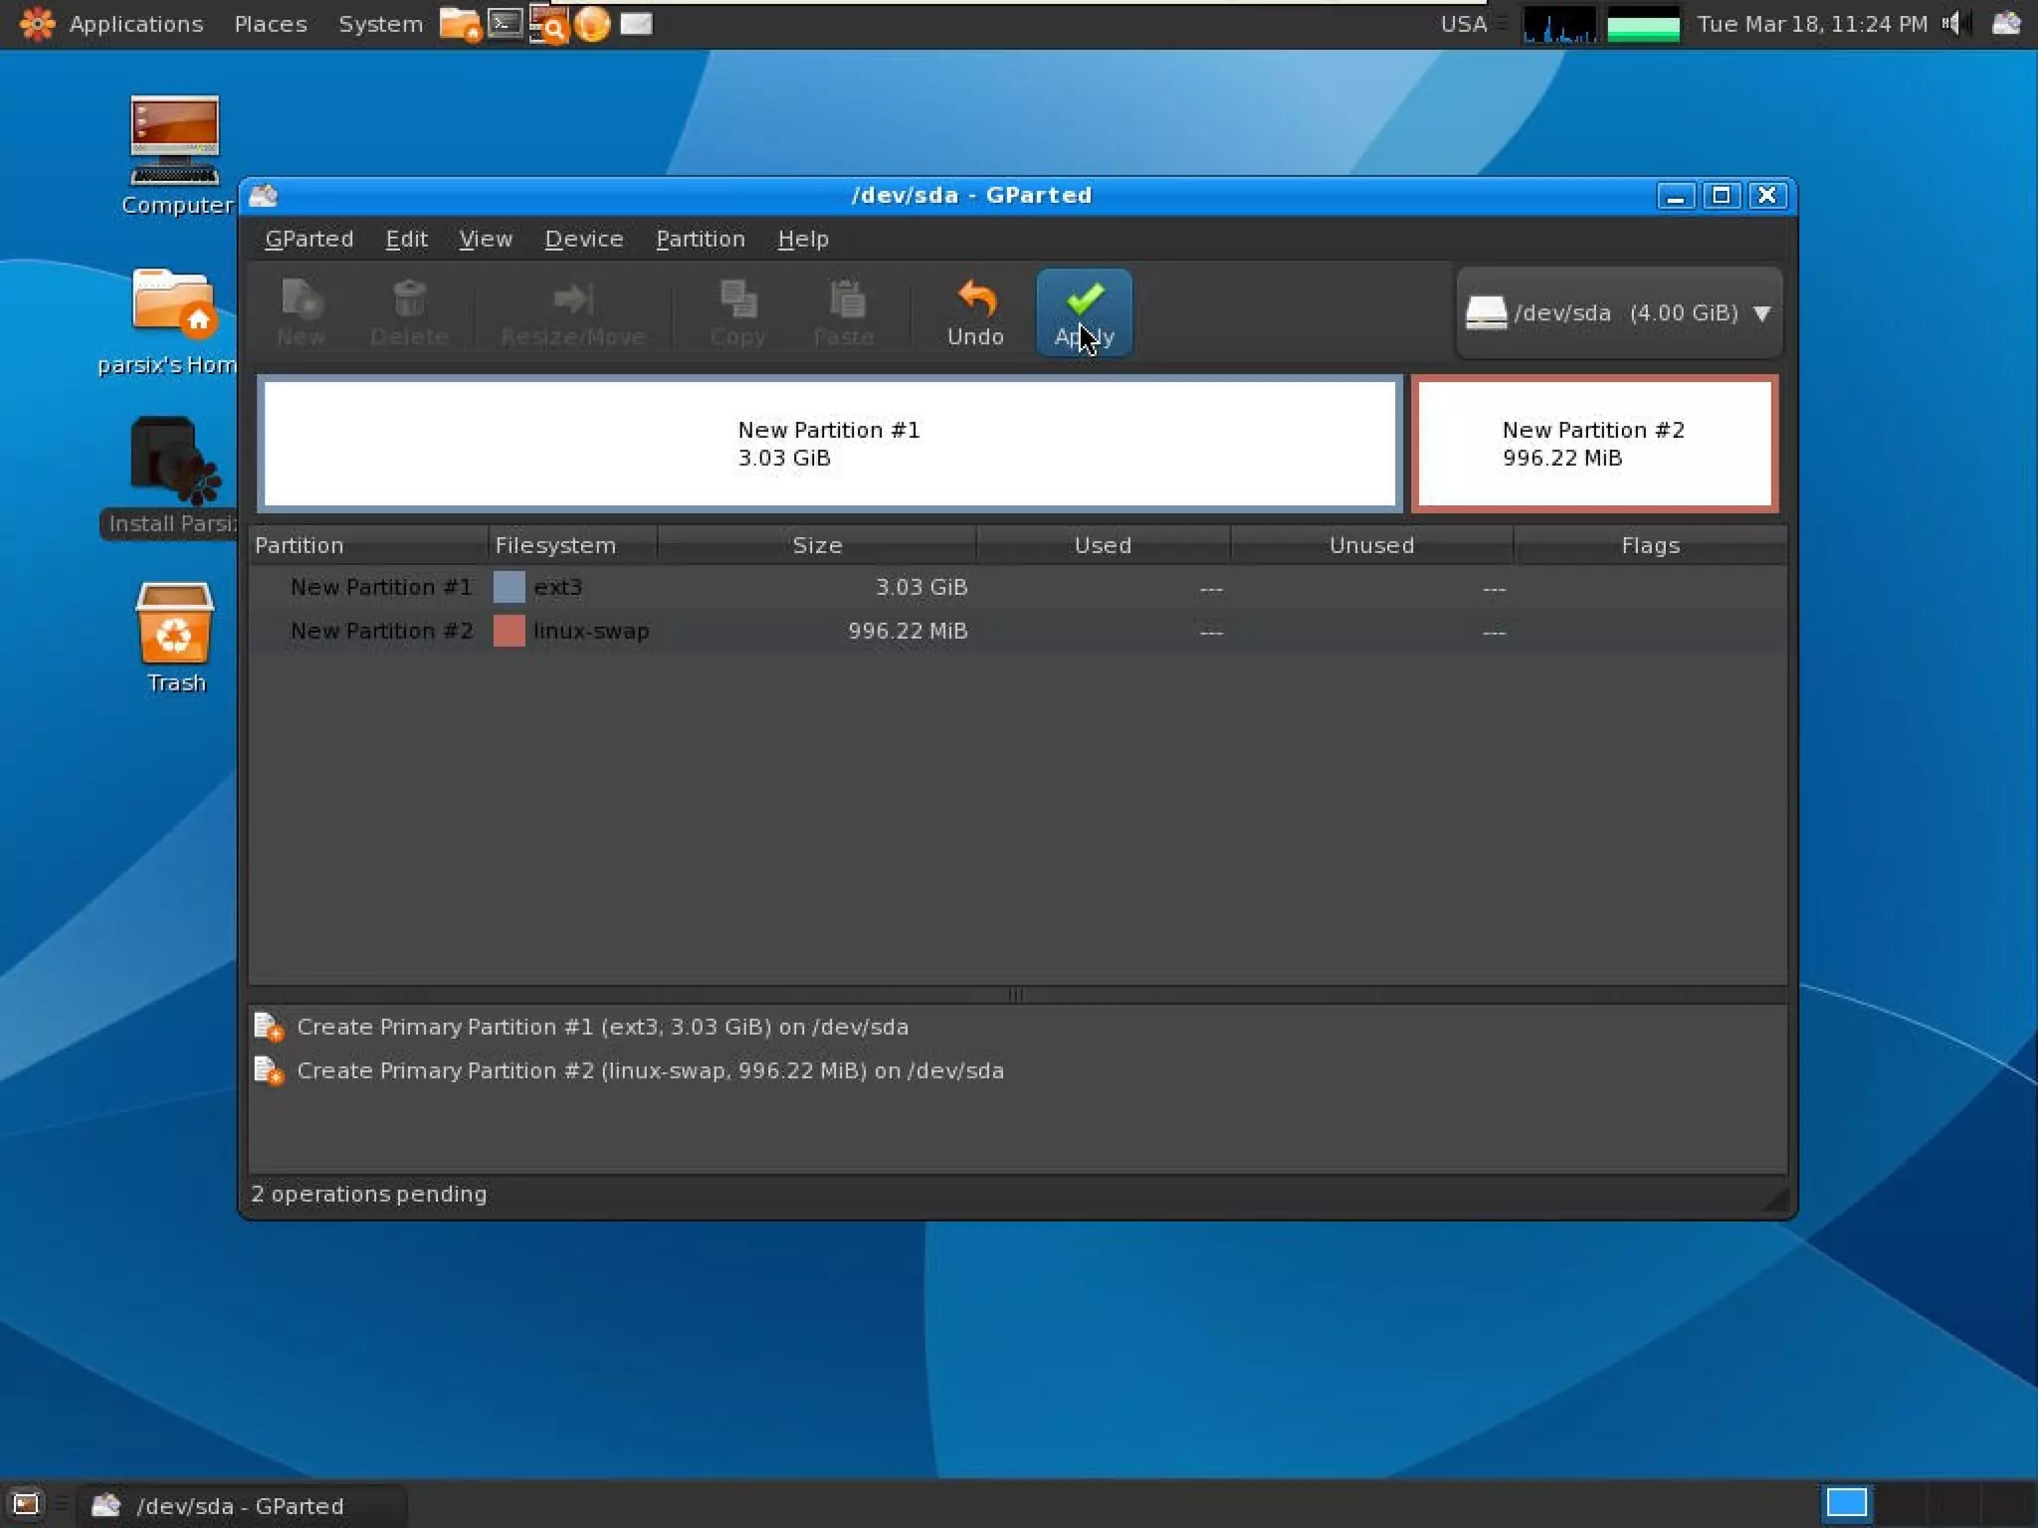Click the /dev/sda - GParted taskbar button
Viewport: 2038px width, 1528px height.
point(240,1506)
